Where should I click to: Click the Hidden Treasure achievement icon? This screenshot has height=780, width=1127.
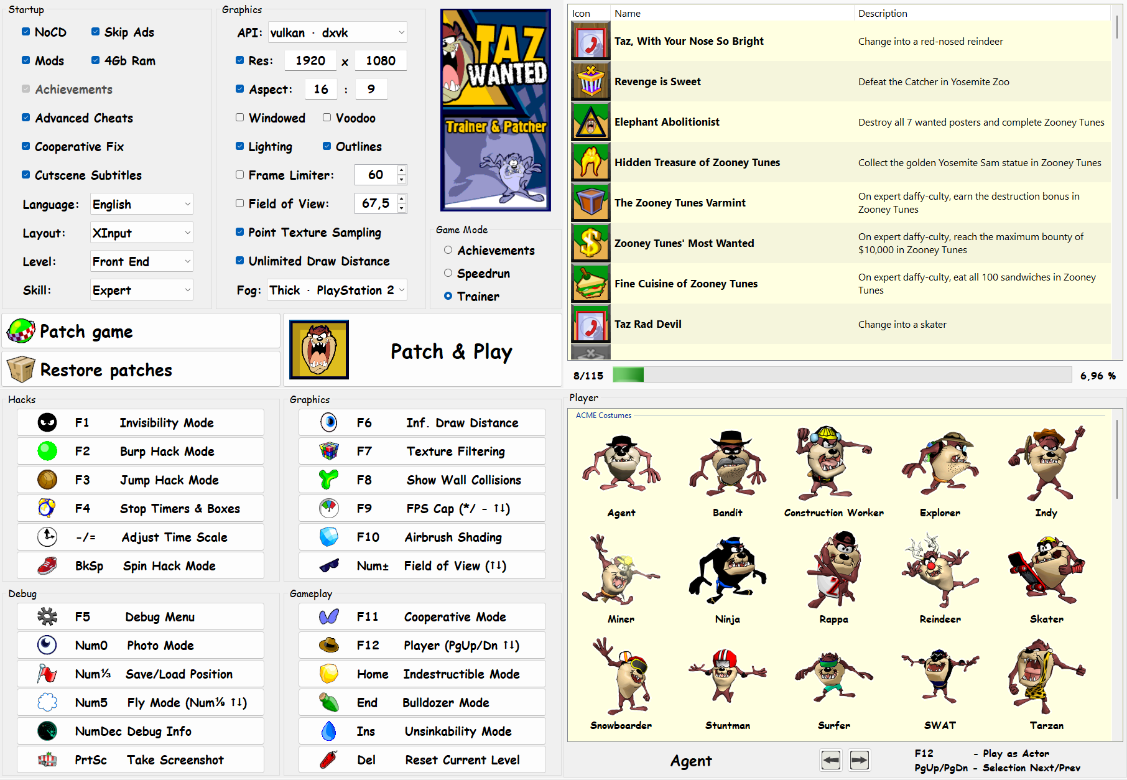click(591, 162)
